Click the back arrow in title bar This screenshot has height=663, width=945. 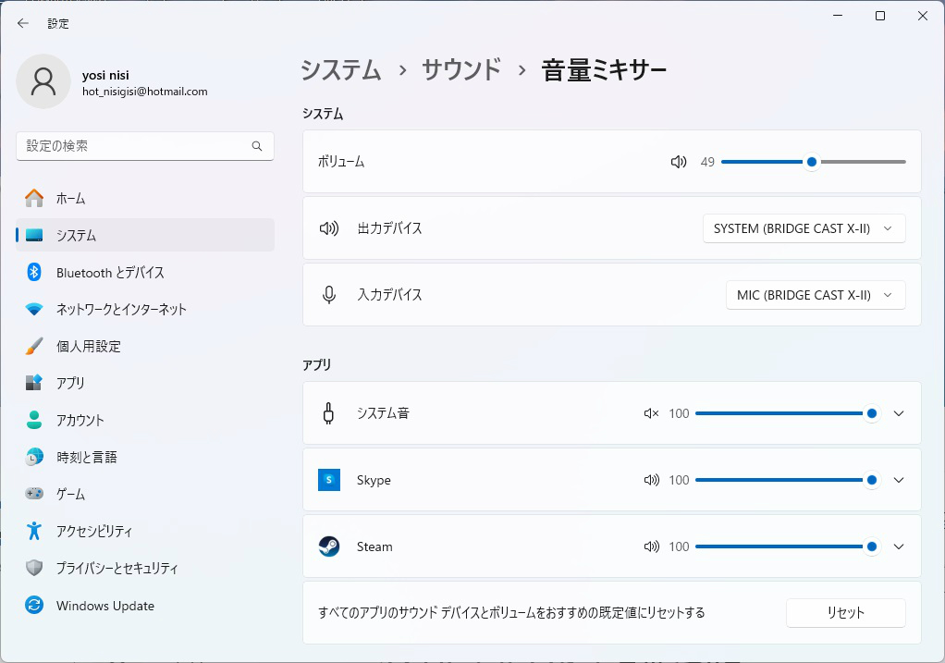pos(23,23)
